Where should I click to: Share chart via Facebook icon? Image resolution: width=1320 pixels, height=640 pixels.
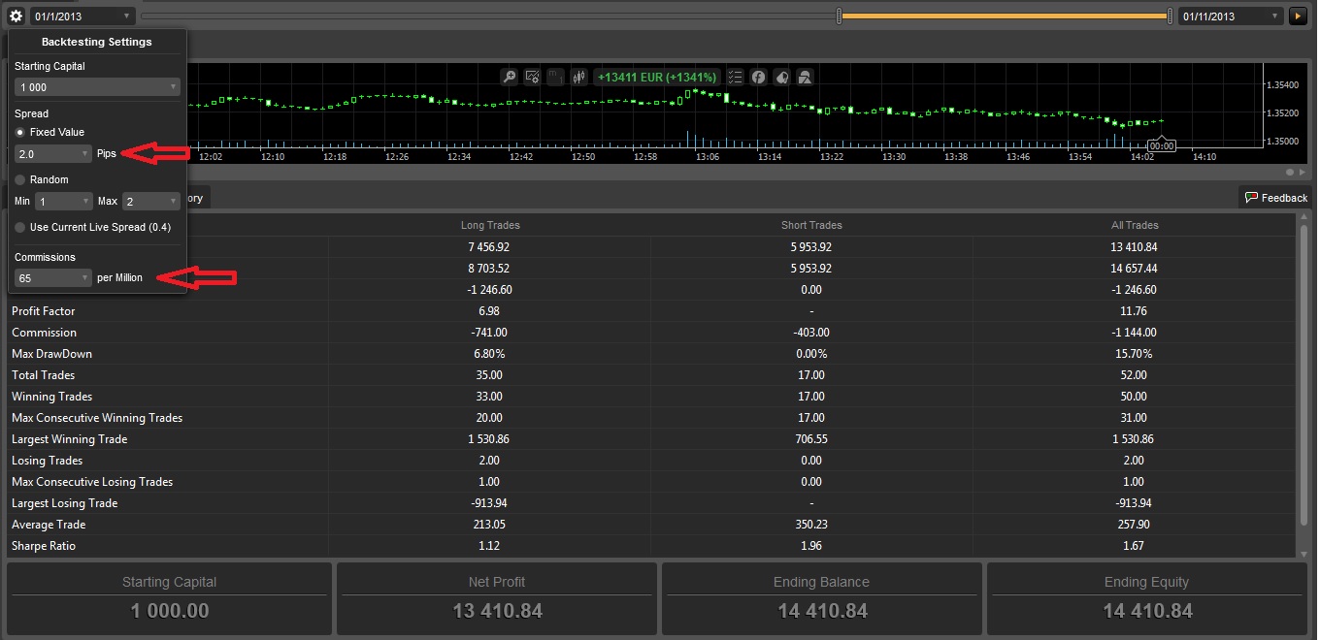tap(758, 77)
